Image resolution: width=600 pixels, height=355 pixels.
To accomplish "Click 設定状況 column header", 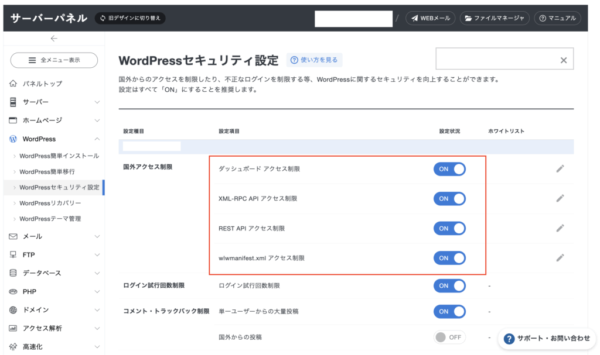I will click(x=449, y=131).
